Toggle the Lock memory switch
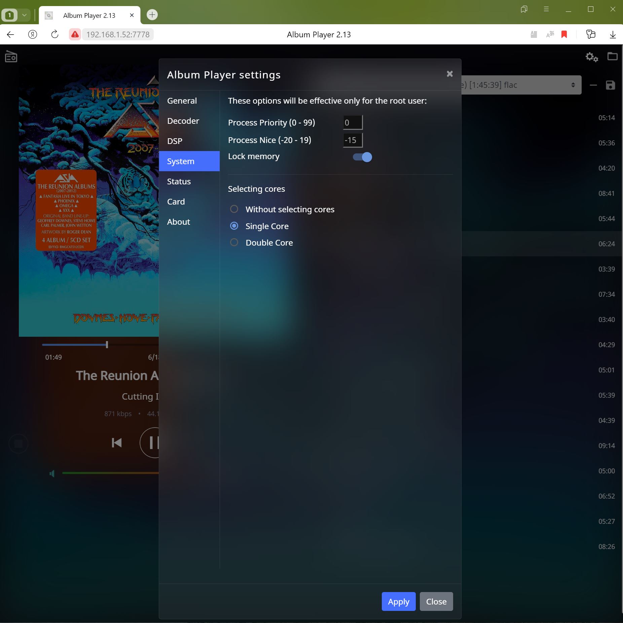Screen dimensions: 623x623 click(x=362, y=157)
